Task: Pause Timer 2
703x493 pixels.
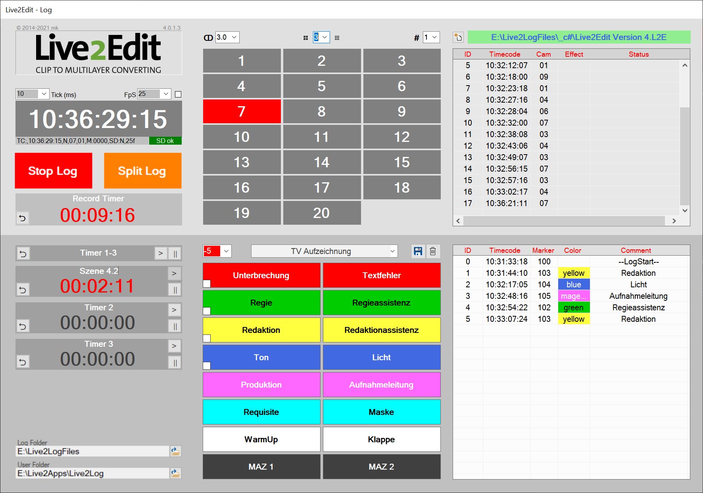Action: (175, 326)
